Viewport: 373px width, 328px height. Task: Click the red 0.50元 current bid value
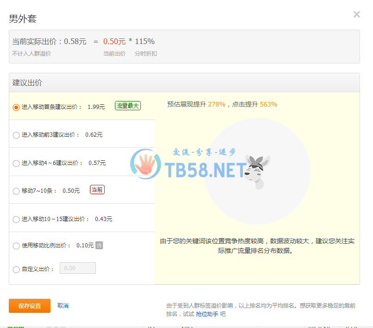pos(114,42)
